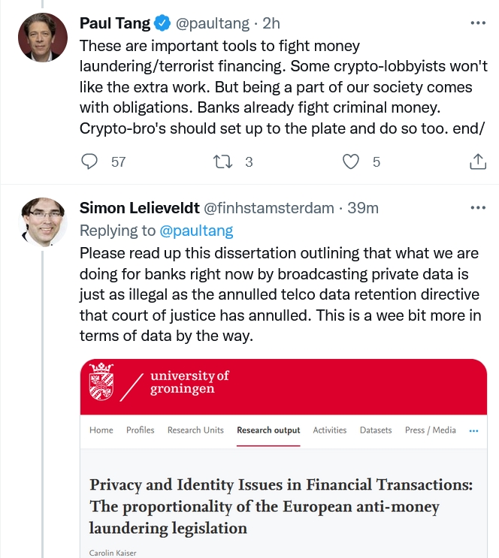Select the Research output tab
This screenshot has height=558, width=499.
click(268, 430)
